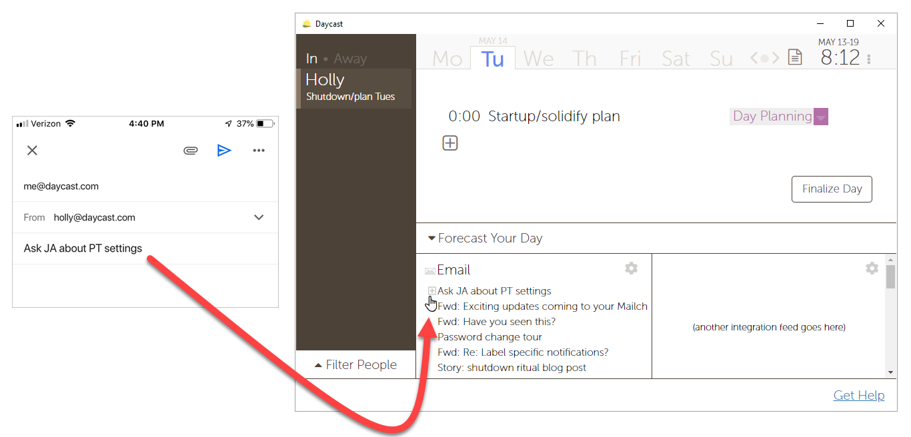This screenshot has width=911, height=437.
Task: Send the email with the blue arrow
Action: [224, 151]
